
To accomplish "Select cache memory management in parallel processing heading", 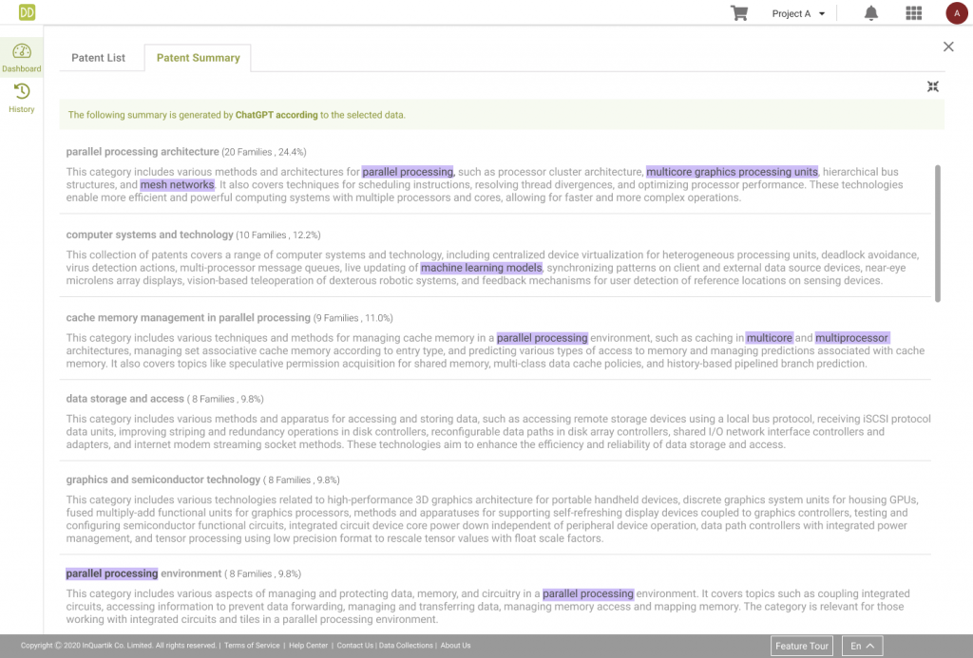I will [188, 317].
